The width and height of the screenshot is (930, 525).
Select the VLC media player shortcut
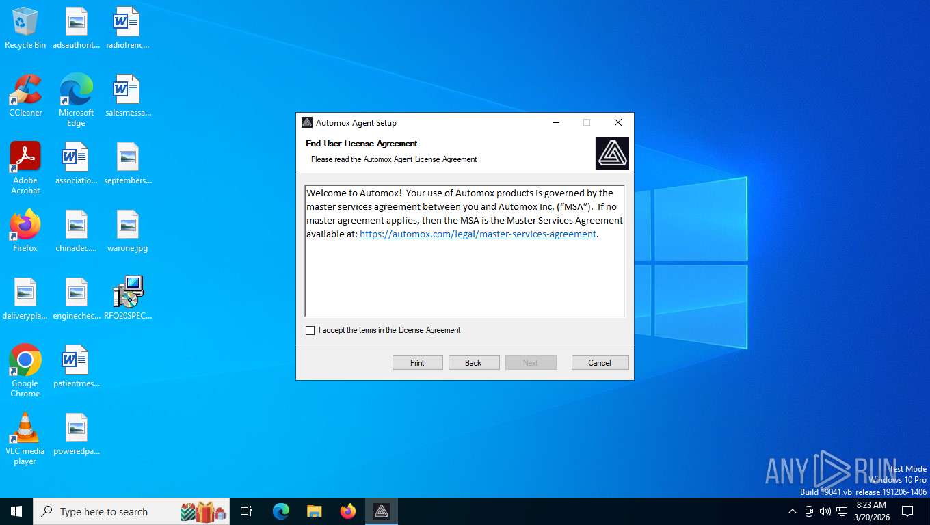pos(25,438)
